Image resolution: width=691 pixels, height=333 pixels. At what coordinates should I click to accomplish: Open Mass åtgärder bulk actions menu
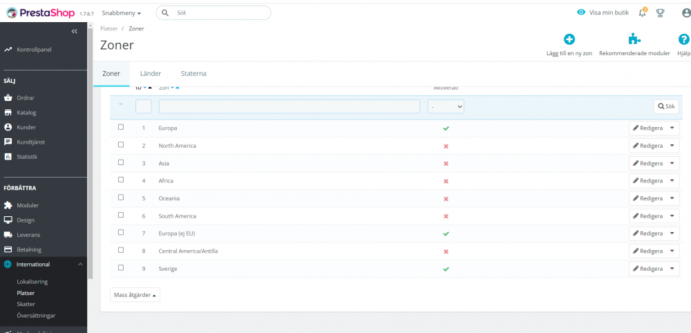click(x=135, y=295)
